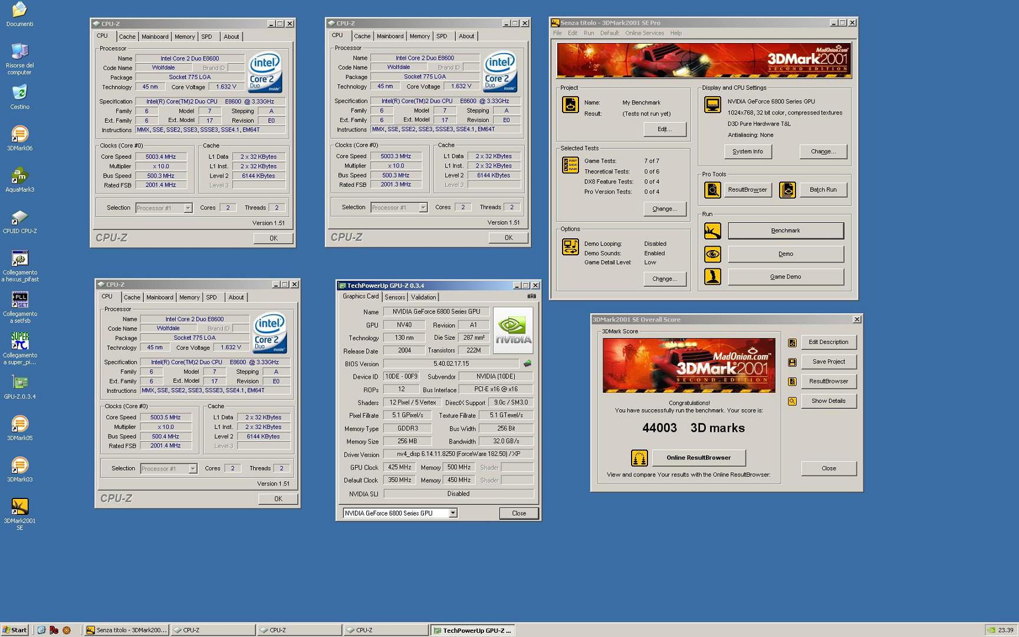Switch to Senza titolo 3DMark2001 taskbar button
Screen dimensions: 1019x637
tap(126, 630)
